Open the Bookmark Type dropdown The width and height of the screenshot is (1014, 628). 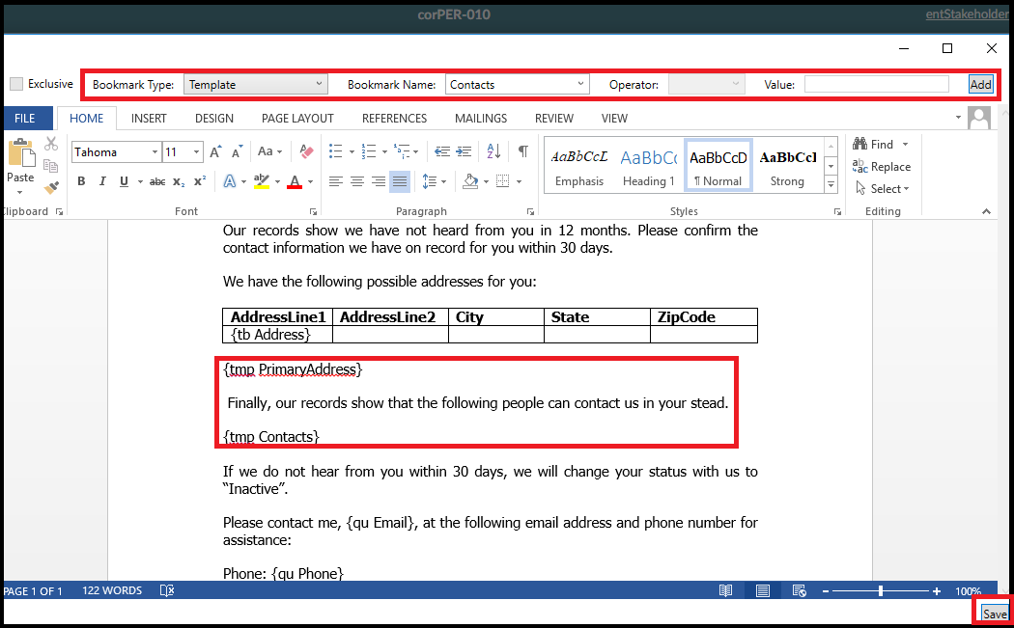coord(256,85)
